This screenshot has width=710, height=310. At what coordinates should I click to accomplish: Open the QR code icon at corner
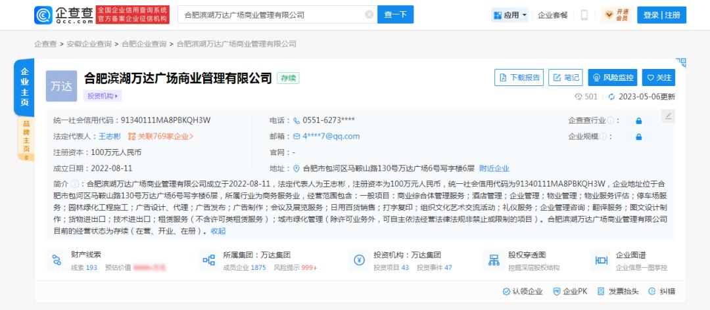[x=681, y=62]
